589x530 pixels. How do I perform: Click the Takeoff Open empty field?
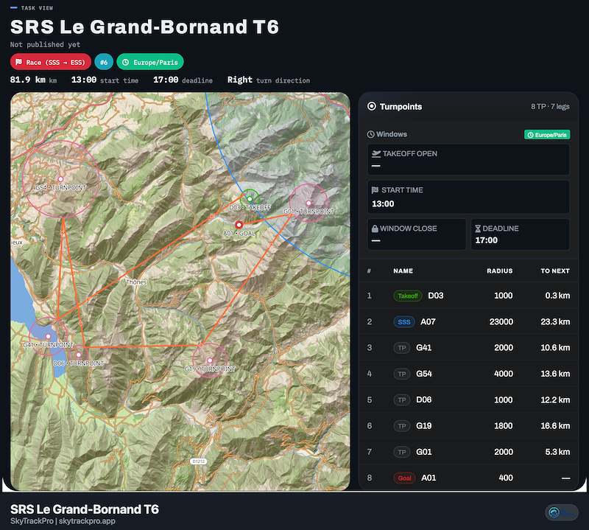pyautogui.click(x=468, y=159)
